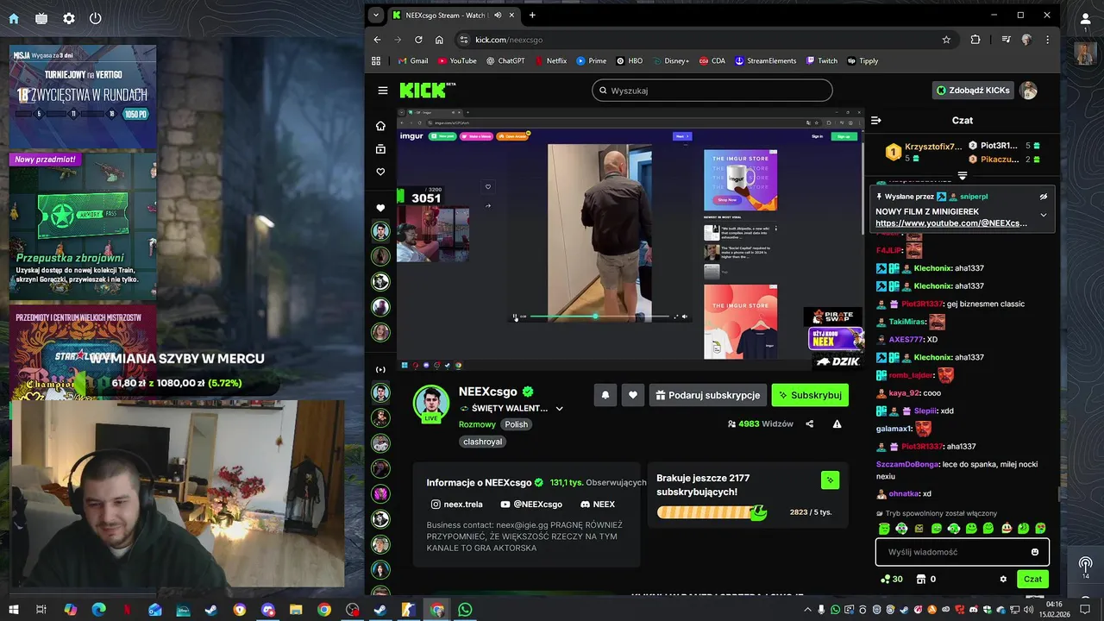Expand the stream title ŚWIĘTY WALENT... chevron
Screen dimensions: 1104x621
[559, 409]
